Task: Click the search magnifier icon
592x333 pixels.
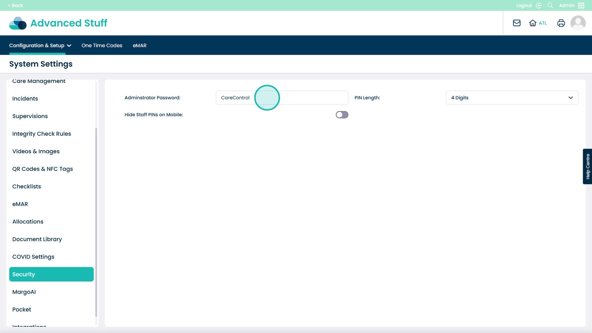Action: (x=550, y=6)
